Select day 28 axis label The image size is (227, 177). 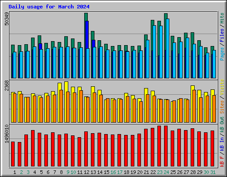[x=193, y=172]
